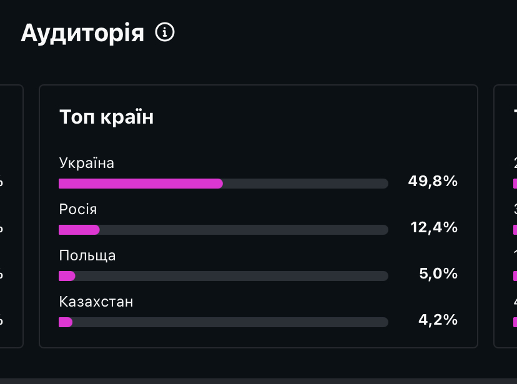Image resolution: width=517 pixels, height=384 pixels.
Task: Click the Топ країн card title
Action: click(106, 117)
